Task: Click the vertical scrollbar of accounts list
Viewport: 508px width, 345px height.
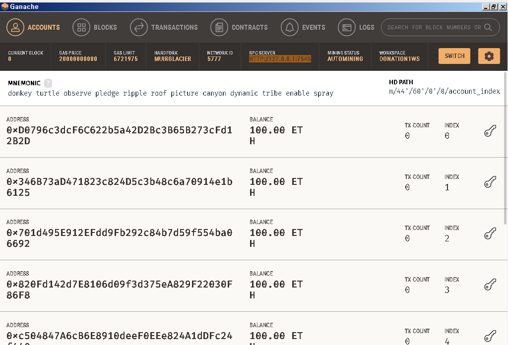Action: tap(505, 148)
